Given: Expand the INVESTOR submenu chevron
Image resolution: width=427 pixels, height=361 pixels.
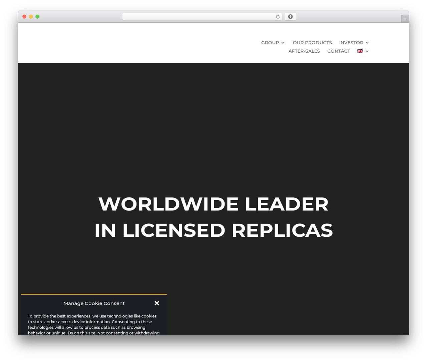Looking at the screenshot, I should [x=367, y=43].
